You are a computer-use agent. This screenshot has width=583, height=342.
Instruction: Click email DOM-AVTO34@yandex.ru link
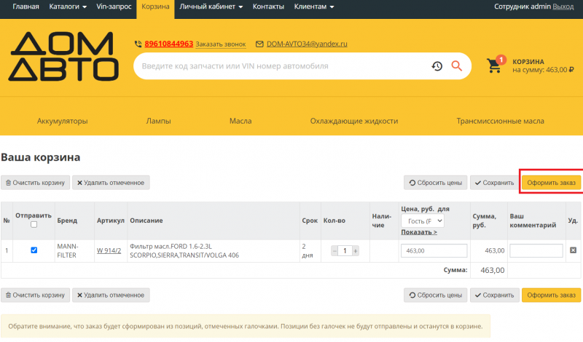point(307,44)
